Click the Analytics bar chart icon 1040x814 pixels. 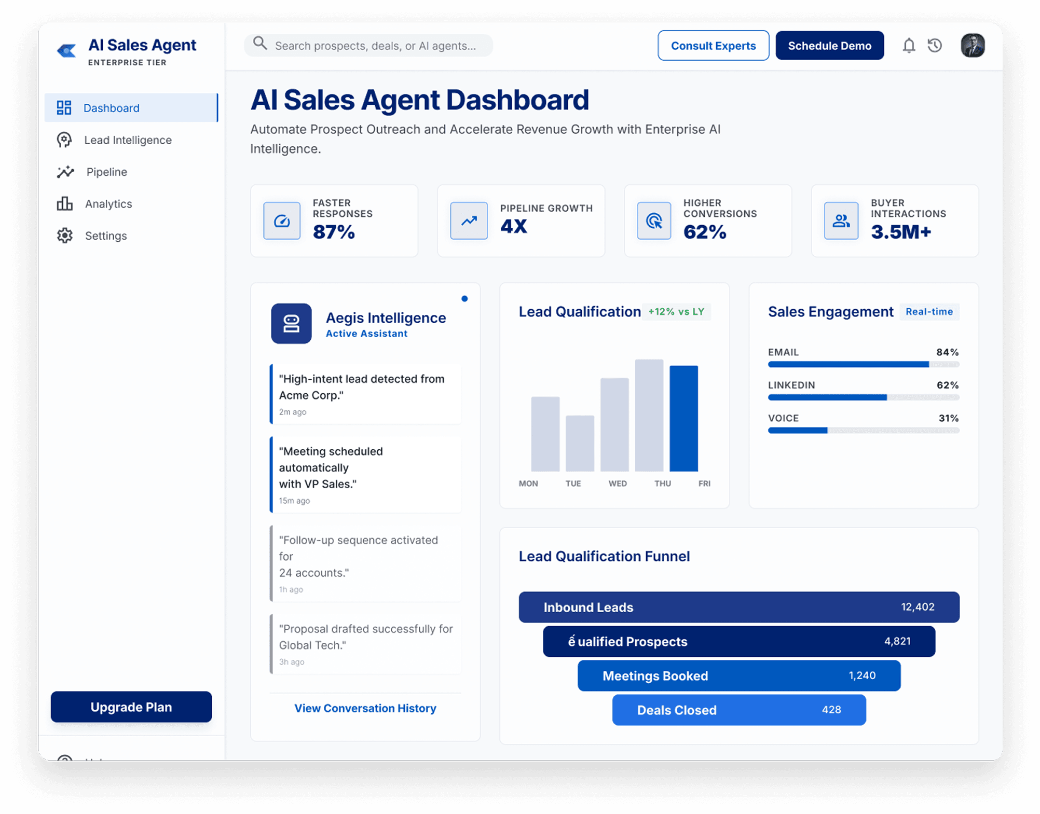64,203
